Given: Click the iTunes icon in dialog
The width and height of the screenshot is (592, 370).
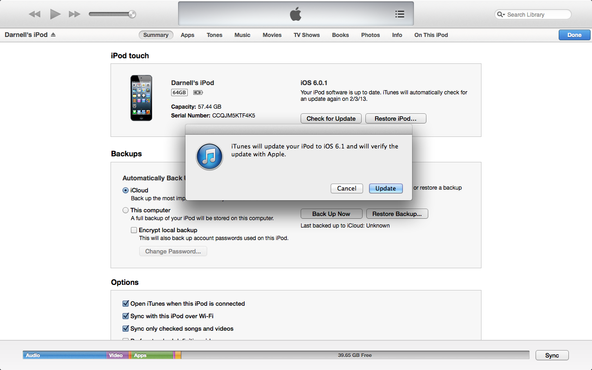Looking at the screenshot, I should tap(210, 156).
